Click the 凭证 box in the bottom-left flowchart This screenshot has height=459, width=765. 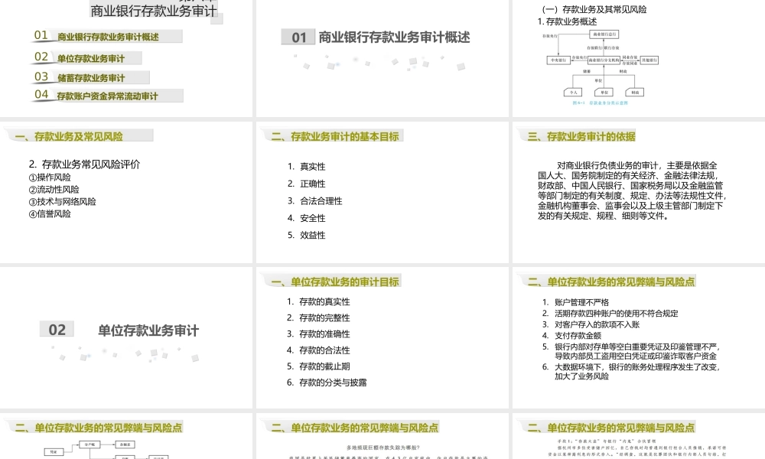54,451
